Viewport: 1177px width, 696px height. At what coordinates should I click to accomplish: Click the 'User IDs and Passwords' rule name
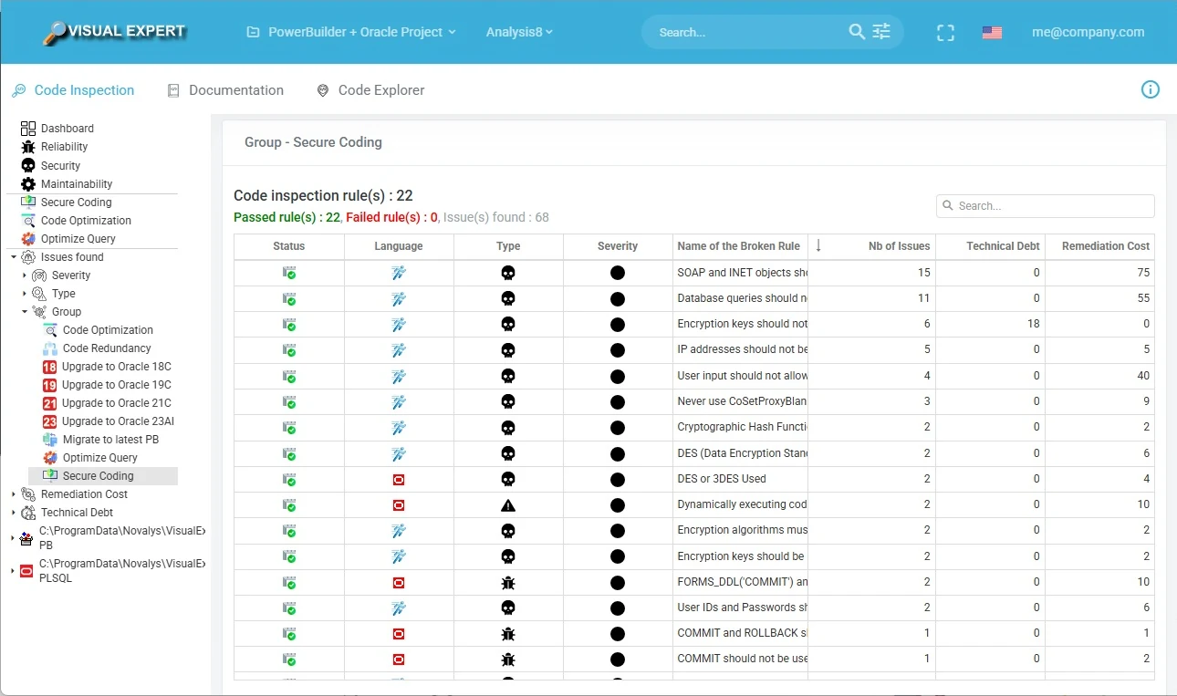(743, 608)
